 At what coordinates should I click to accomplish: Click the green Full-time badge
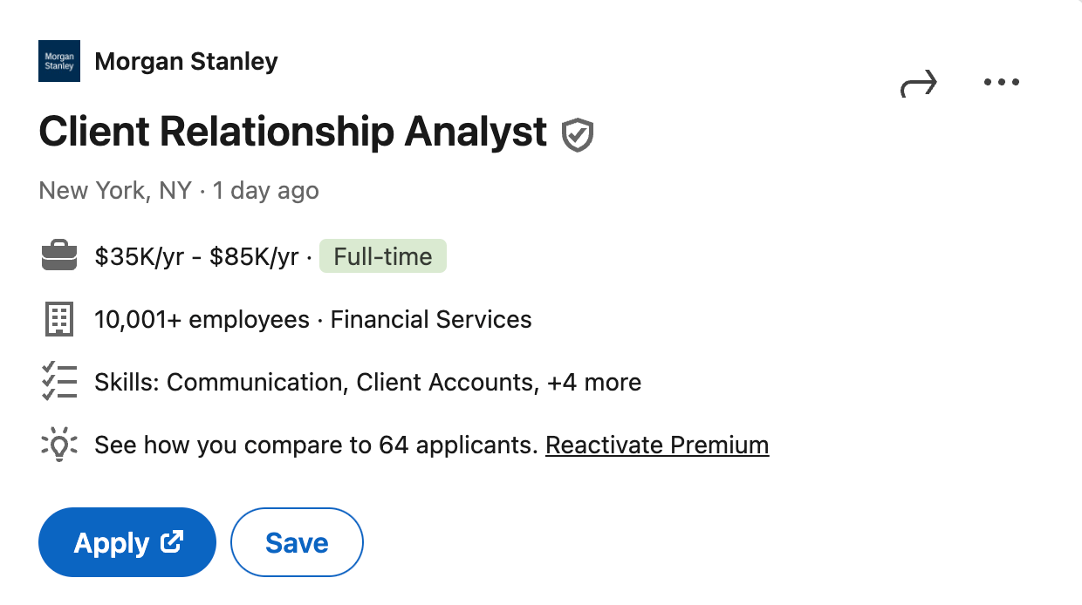coord(383,256)
